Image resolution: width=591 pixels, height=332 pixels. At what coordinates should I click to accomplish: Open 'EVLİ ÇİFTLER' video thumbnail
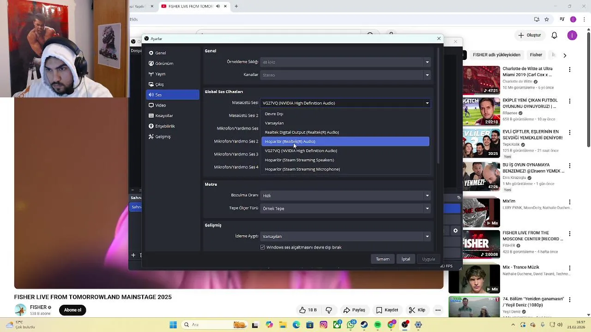(x=481, y=142)
